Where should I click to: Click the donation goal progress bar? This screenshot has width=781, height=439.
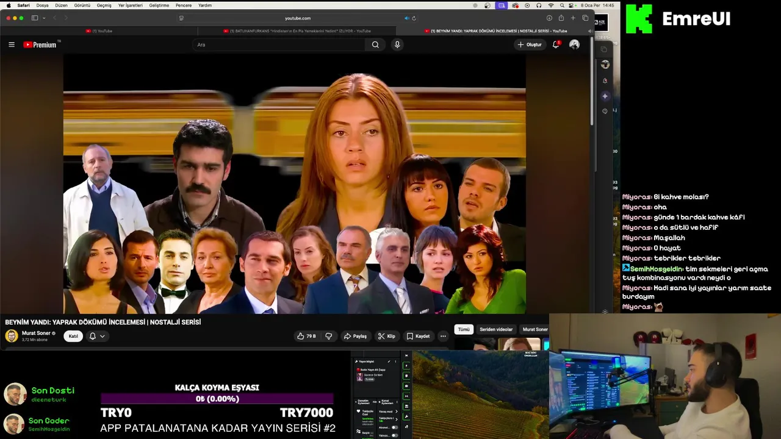(x=217, y=399)
